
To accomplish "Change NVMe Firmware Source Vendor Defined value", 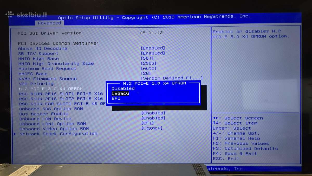I will click(x=172, y=78).
